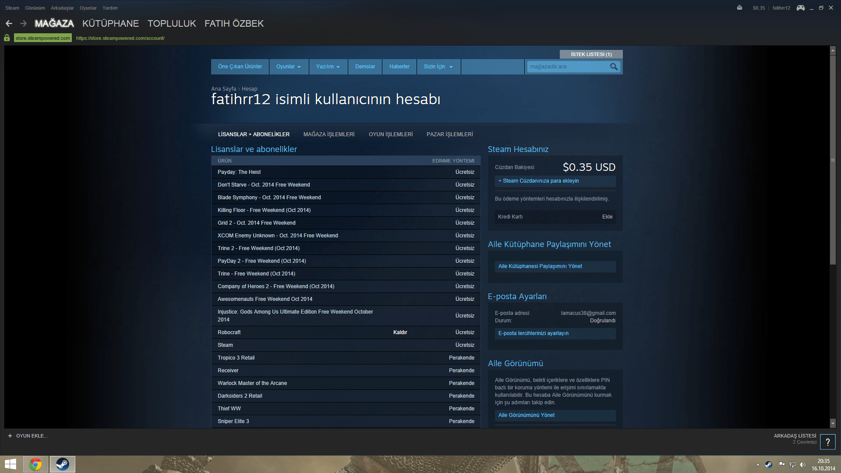Click the Windows Start button
The image size is (841, 473).
pyautogui.click(x=11, y=464)
